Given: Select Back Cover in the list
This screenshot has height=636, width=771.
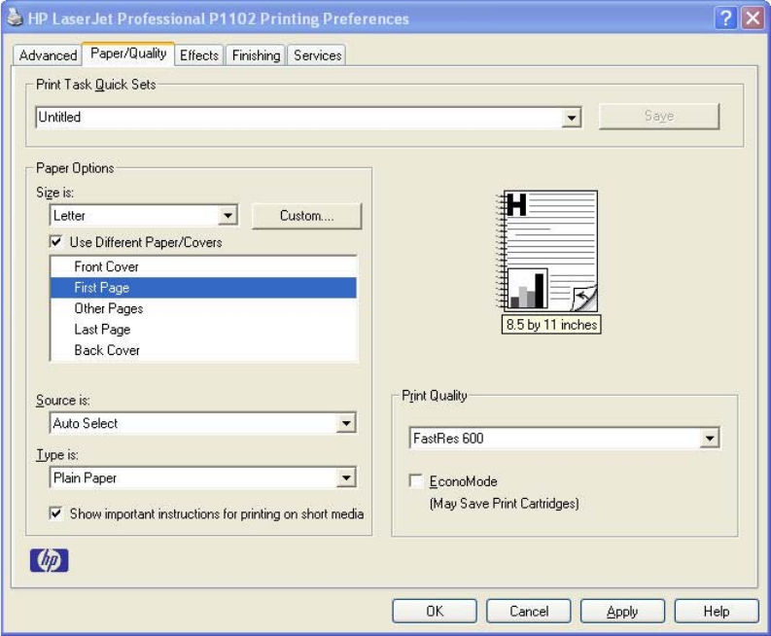Looking at the screenshot, I should tap(203, 350).
